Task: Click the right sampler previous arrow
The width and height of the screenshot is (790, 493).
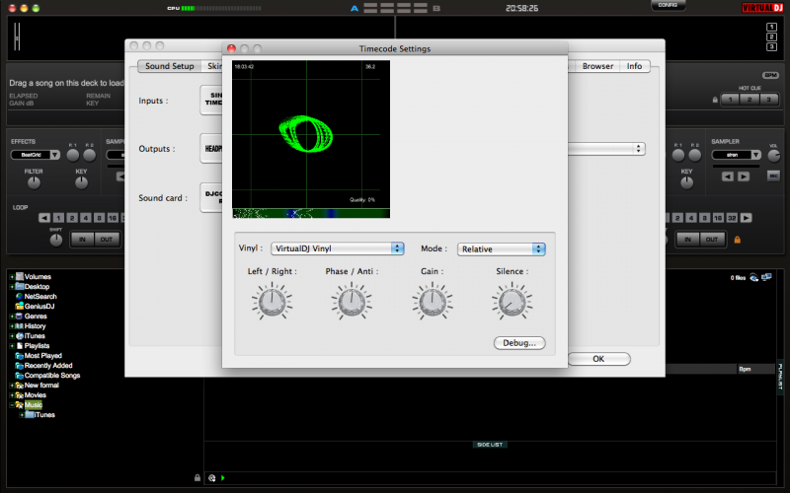Action: click(728, 176)
